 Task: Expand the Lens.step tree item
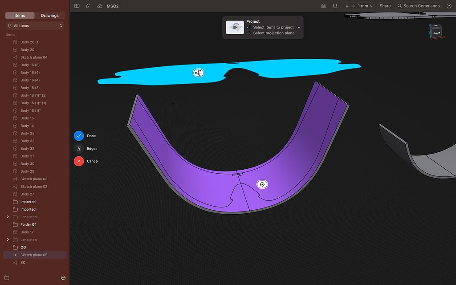[7, 217]
